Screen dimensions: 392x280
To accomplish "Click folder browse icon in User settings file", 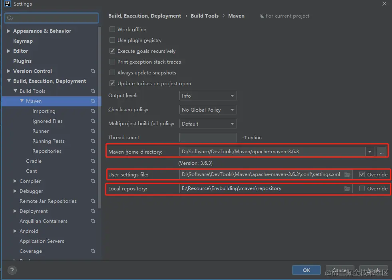I will [347, 175].
